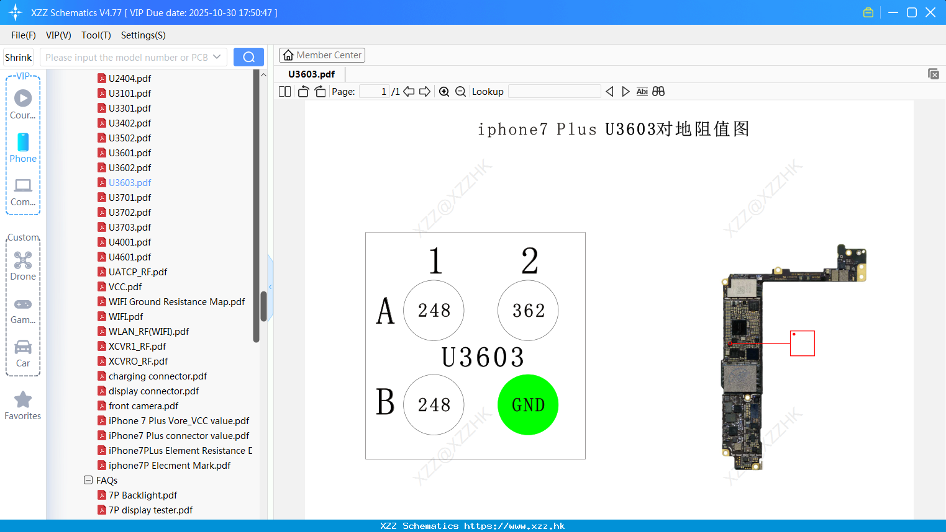Open the File(F) menu
946x532 pixels.
coord(24,35)
